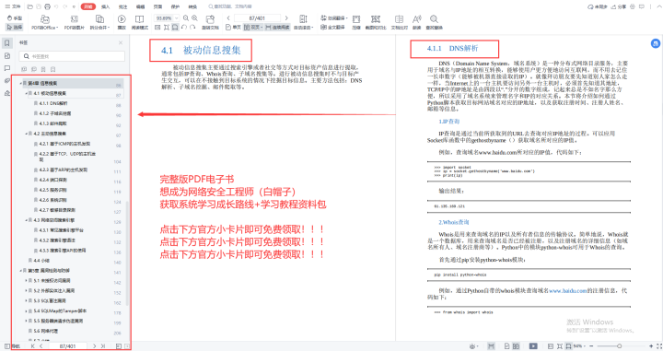Click the 文档比对 (document compare) tool
The height and width of the screenshot is (351, 663).
tap(399, 22)
